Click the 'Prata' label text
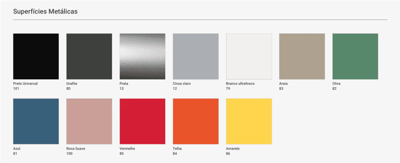400x163 pixels. [124, 84]
